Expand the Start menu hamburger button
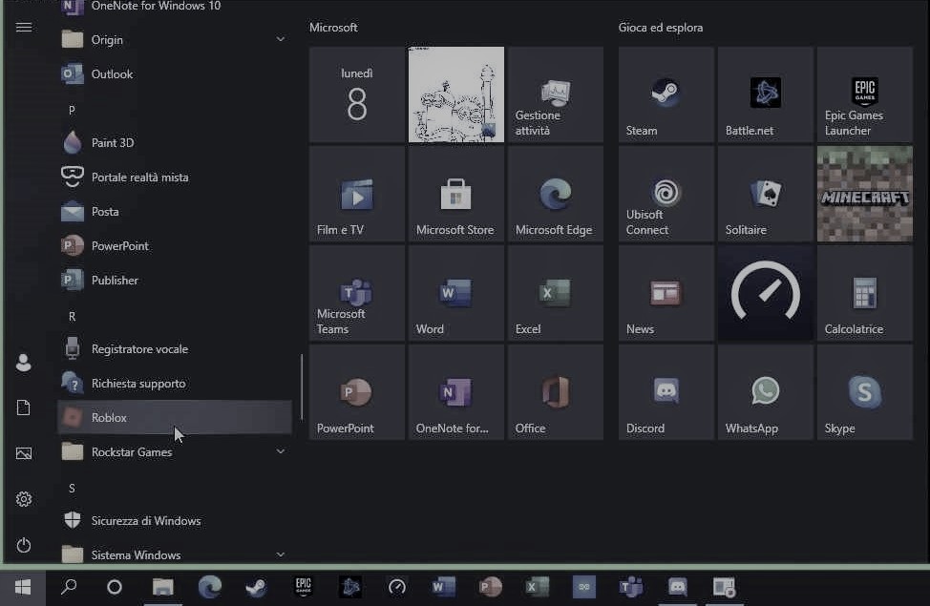Screen dimensions: 930x606 [x=24, y=28]
